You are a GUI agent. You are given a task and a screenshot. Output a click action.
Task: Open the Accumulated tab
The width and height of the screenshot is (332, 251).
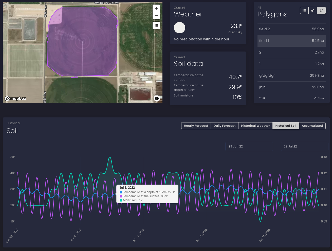click(x=312, y=126)
